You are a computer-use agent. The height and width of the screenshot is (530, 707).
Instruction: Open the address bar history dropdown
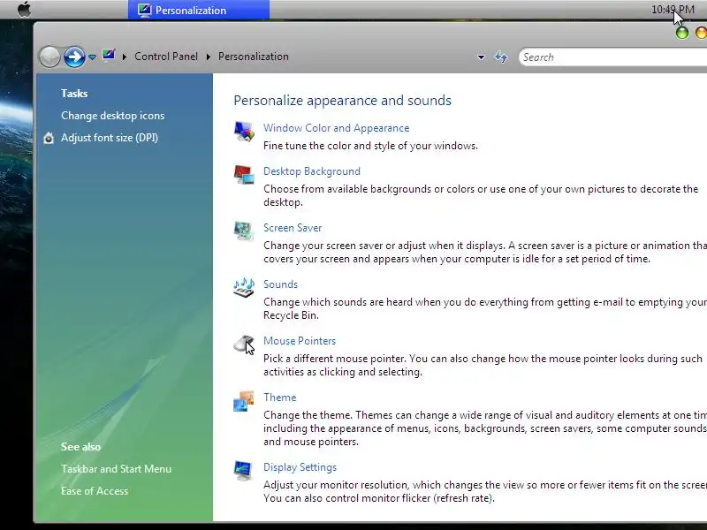pyautogui.click(x=481, y=57)
